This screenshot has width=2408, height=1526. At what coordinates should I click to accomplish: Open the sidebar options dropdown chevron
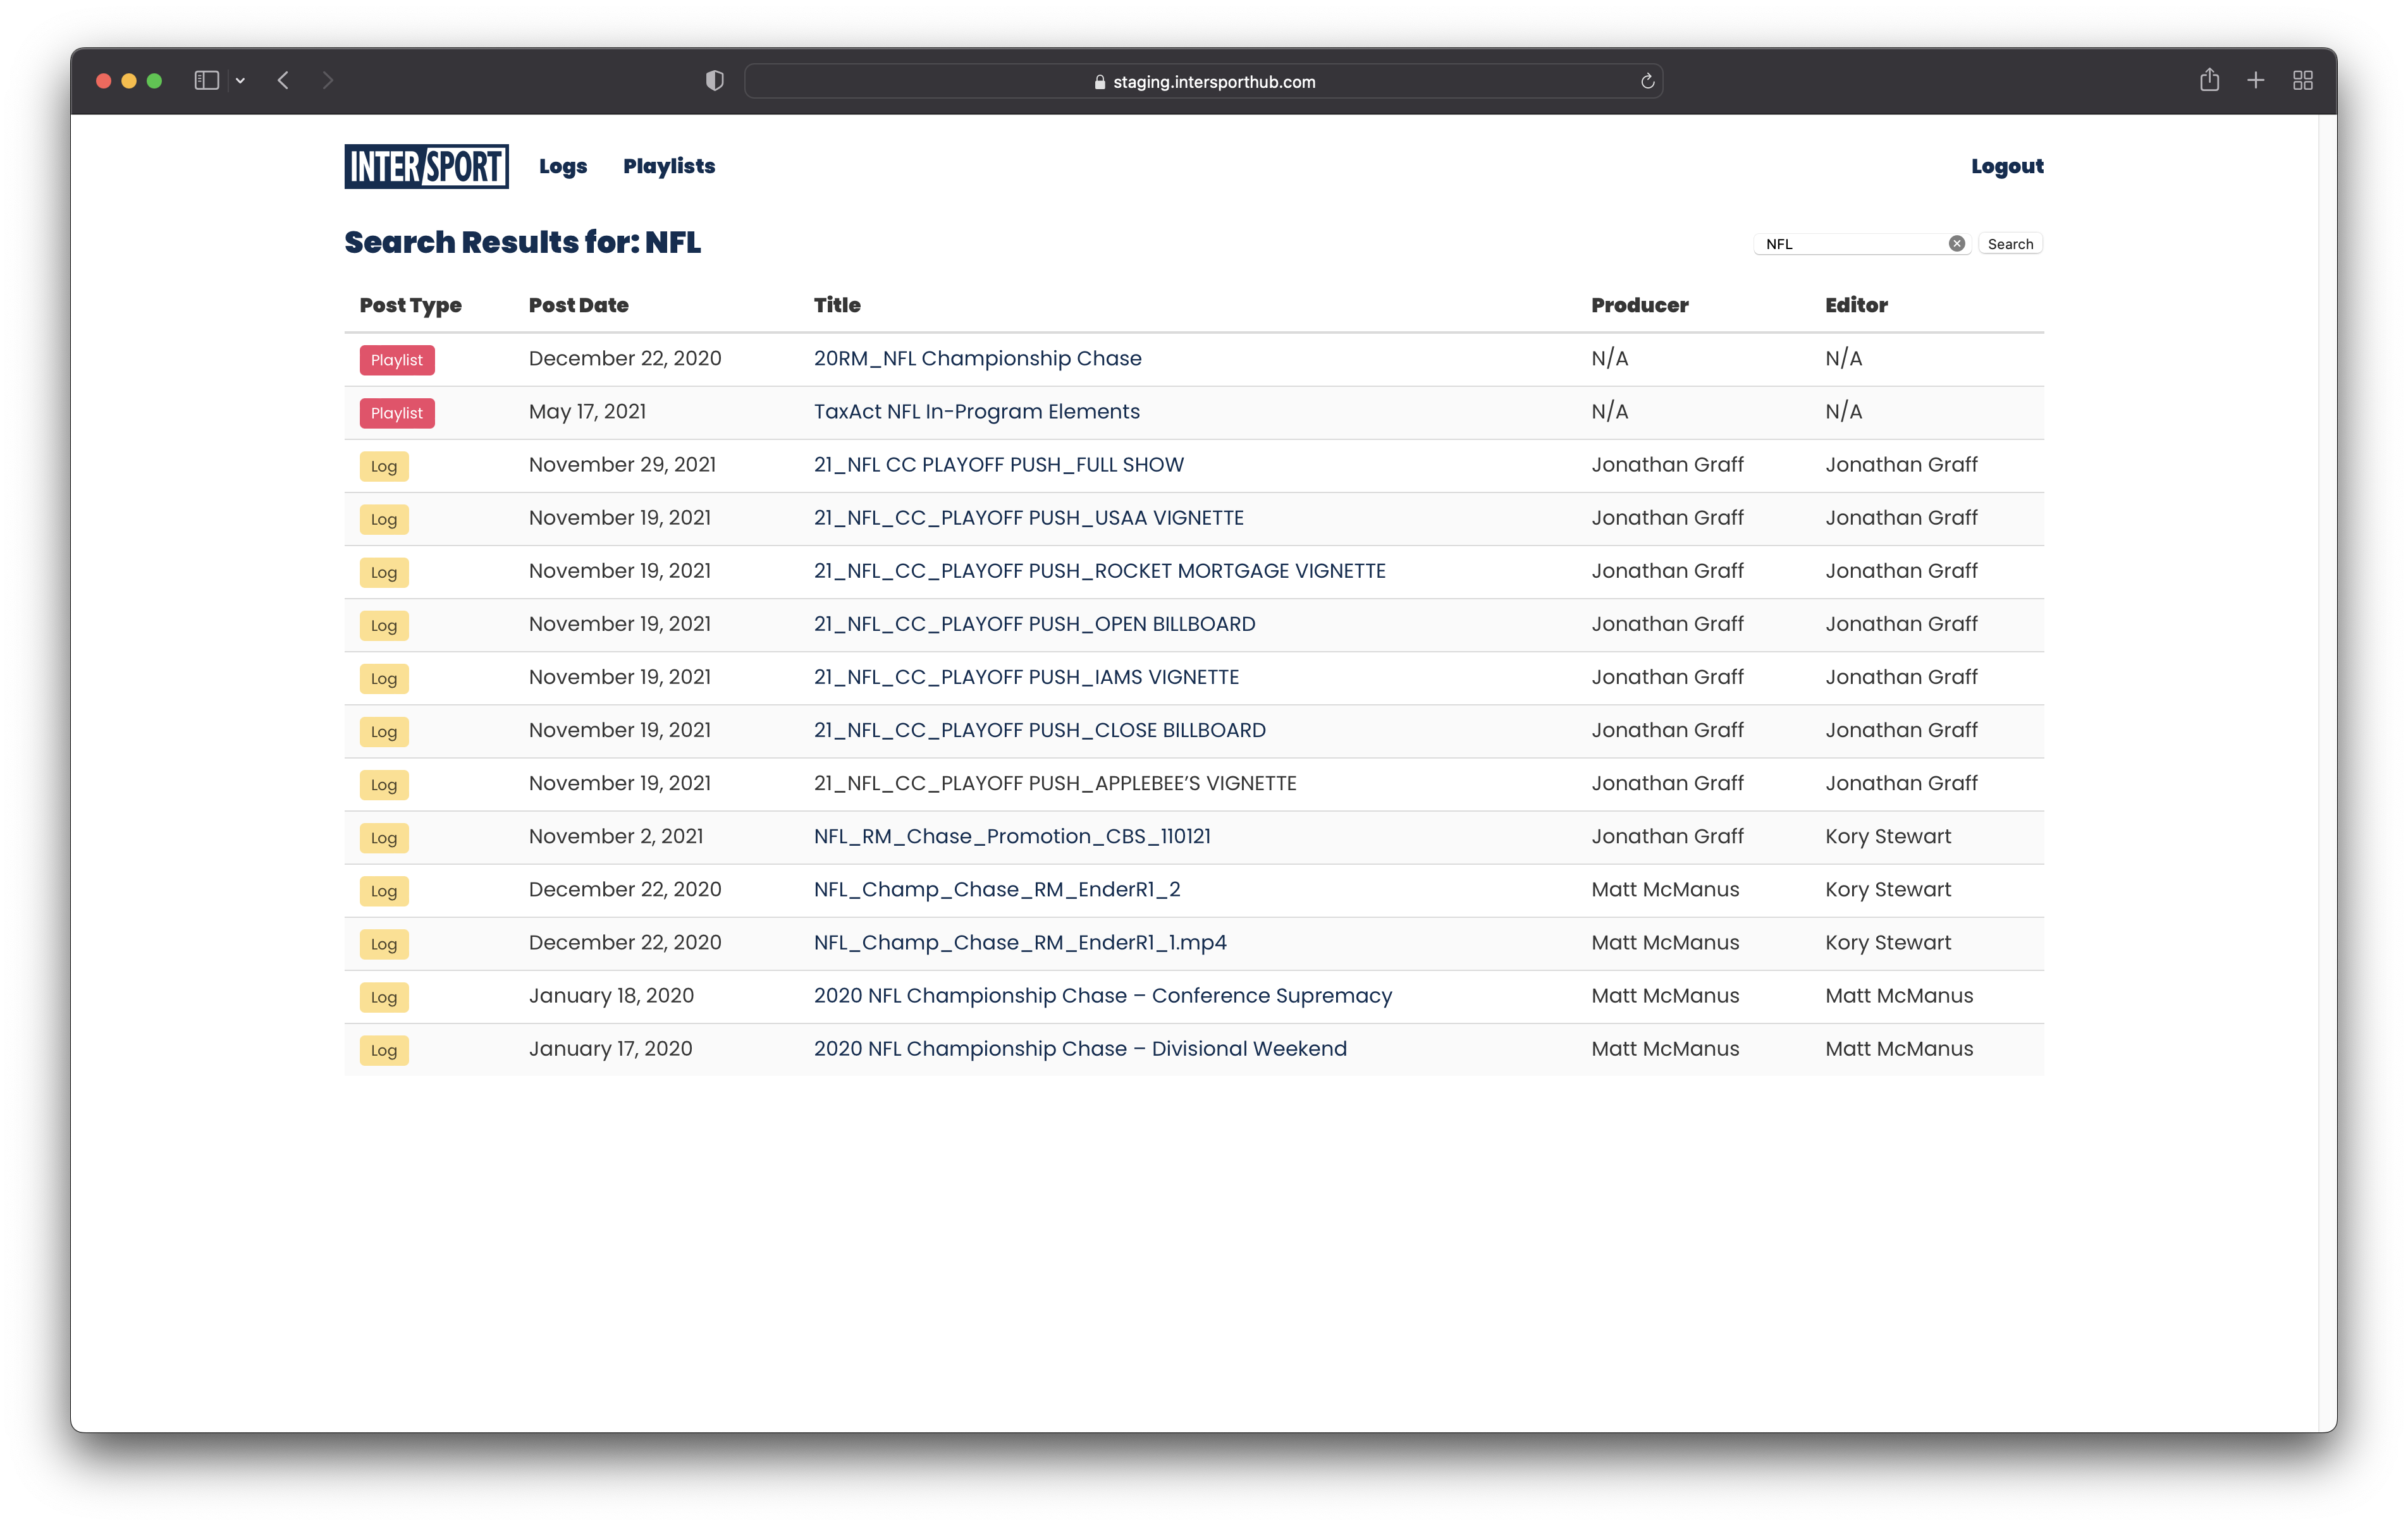pos(240,81)
